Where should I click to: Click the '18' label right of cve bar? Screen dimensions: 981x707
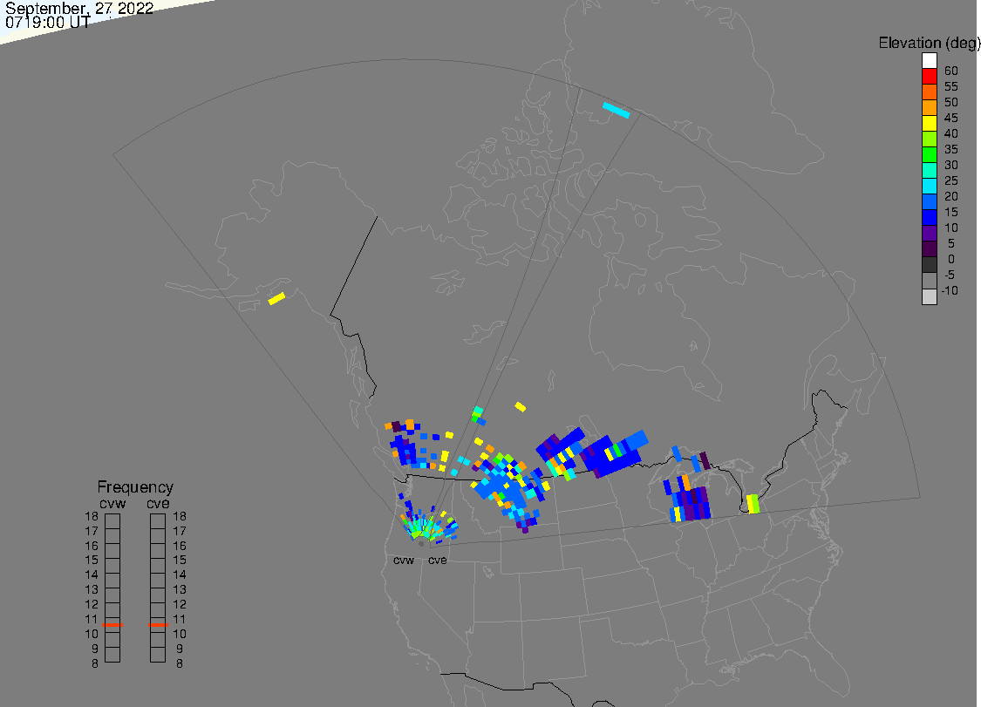[180, 516]
